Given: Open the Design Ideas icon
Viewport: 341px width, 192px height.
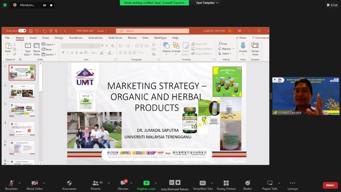Looking at the screenshot, I should point(255,45).
